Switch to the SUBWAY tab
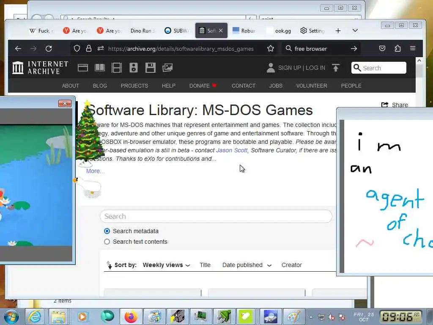Screen dimensions: 433x325 (177, 30)
